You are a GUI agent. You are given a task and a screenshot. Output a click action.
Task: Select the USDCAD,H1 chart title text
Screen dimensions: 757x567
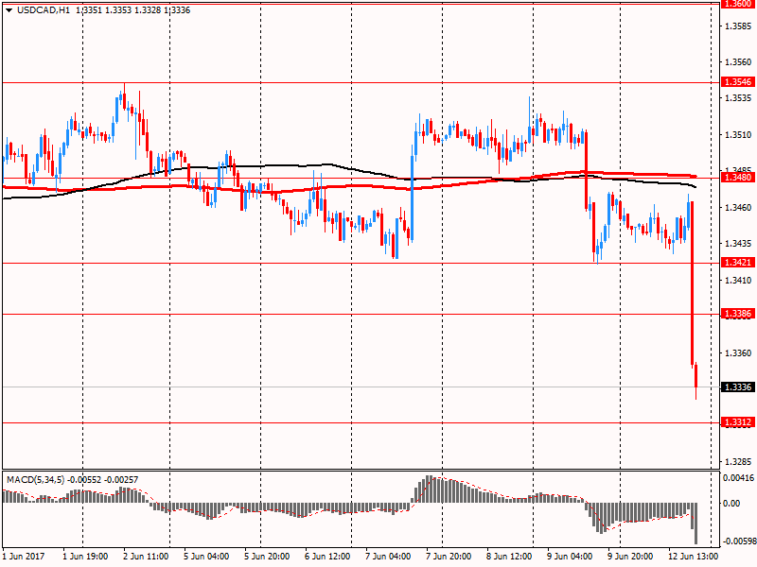44,10
